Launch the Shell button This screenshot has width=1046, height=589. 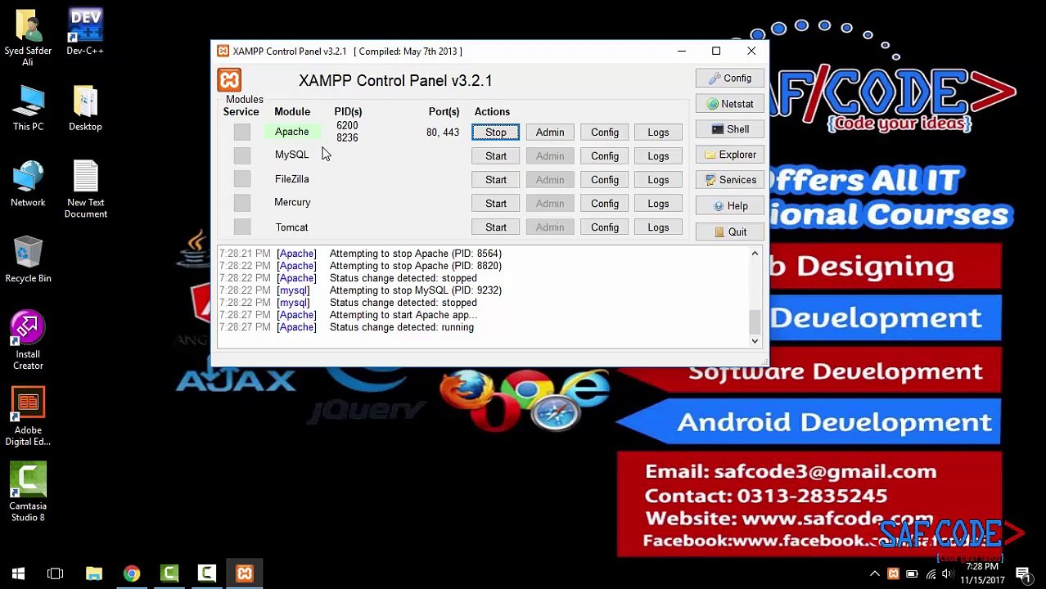pos(729,129)
